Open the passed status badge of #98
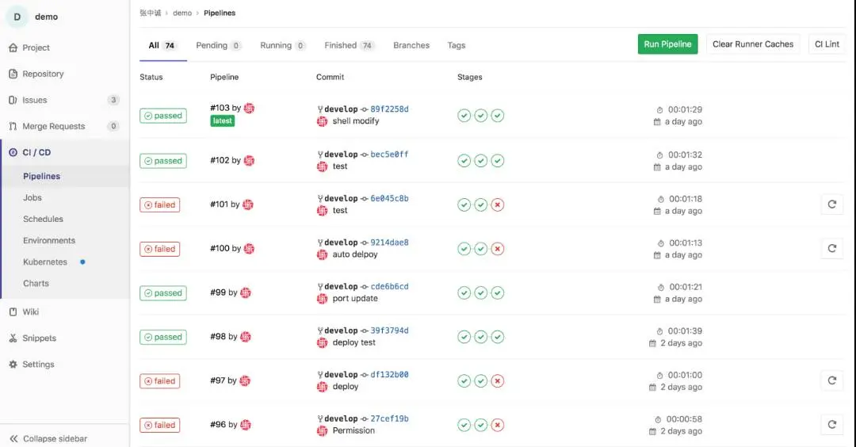 (x=163, y=338)
